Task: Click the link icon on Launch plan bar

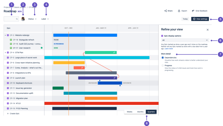Action: point(114,78)
